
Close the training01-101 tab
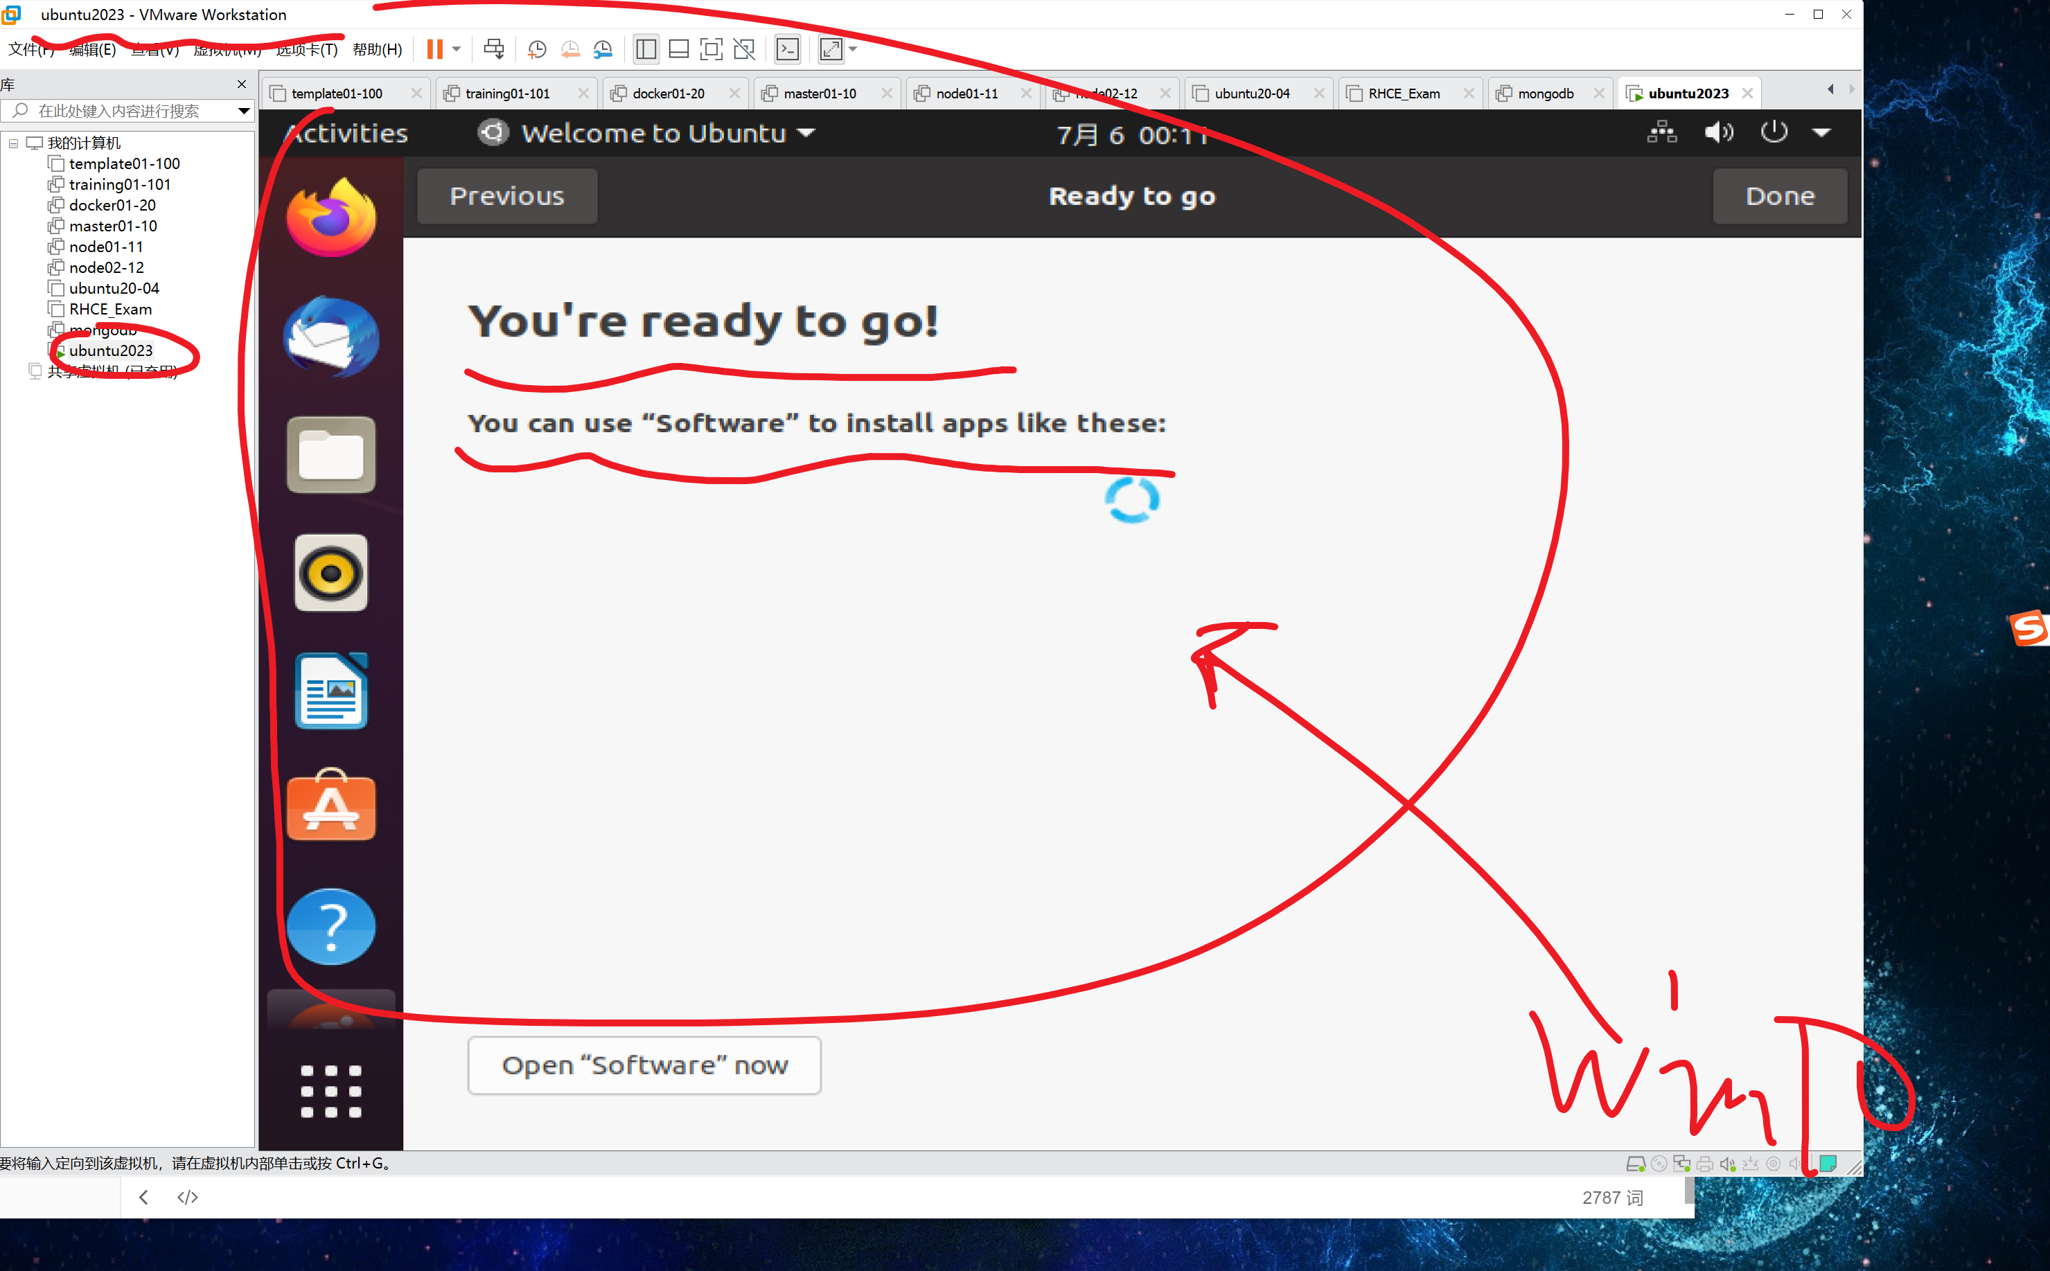tap(583, 94)
